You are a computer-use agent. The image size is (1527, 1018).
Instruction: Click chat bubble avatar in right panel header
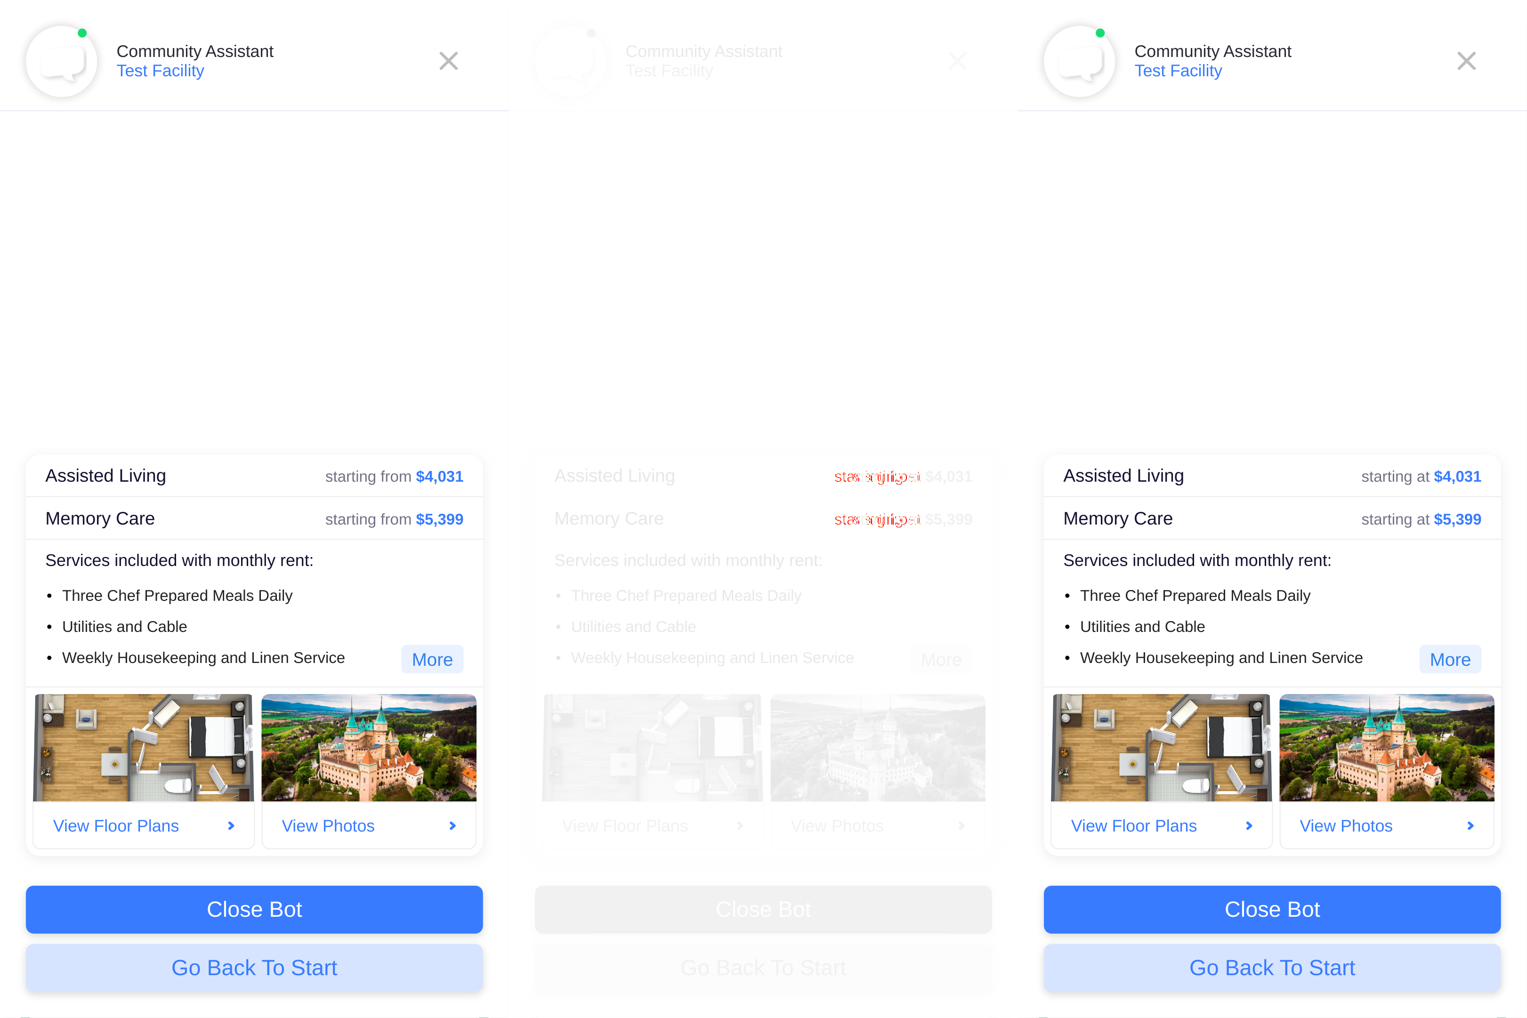(1079, 62)
